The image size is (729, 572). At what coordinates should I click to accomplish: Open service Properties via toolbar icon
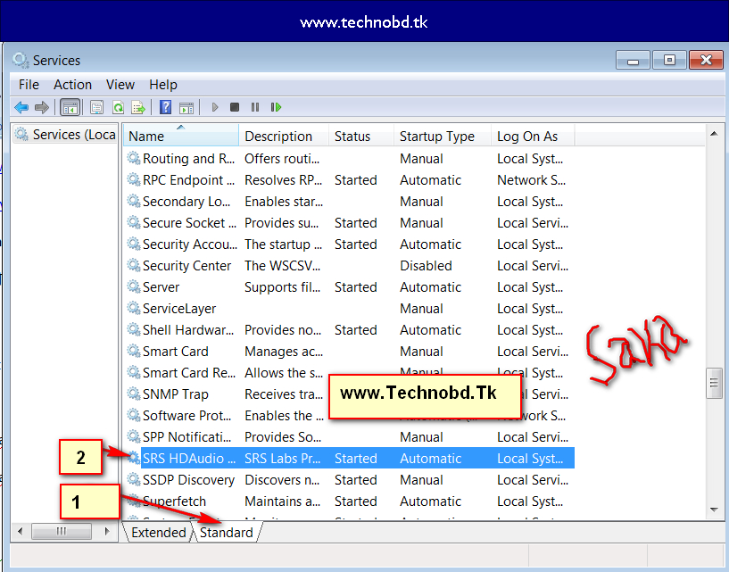click(x=95, y=107)
